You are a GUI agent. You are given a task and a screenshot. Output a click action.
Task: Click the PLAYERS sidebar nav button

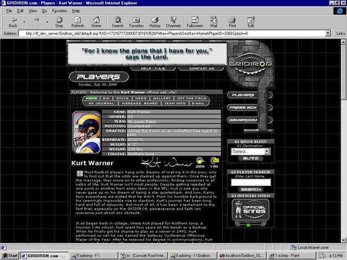click(x=243, y=95)
